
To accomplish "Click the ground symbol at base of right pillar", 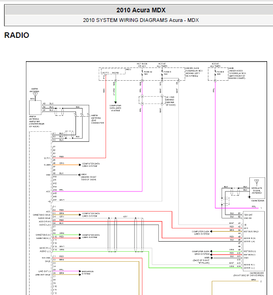I will point(212,258).
